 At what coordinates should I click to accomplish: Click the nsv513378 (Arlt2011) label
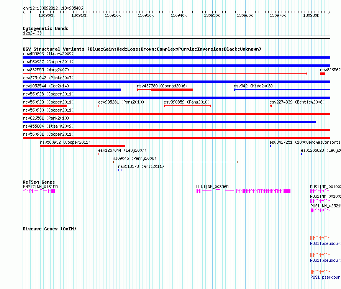coord(141,166)
